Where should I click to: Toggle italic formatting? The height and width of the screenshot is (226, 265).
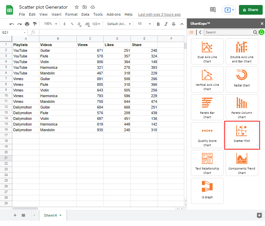[166, 24]
